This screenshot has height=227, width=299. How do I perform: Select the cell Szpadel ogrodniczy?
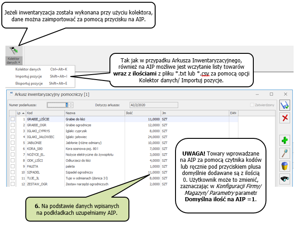95,172
